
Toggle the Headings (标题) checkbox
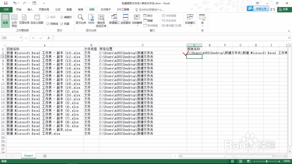point(65,24)
